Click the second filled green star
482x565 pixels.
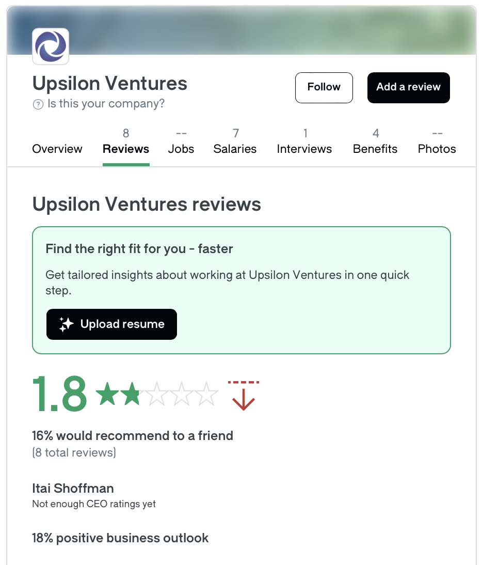tap(132, 394)
